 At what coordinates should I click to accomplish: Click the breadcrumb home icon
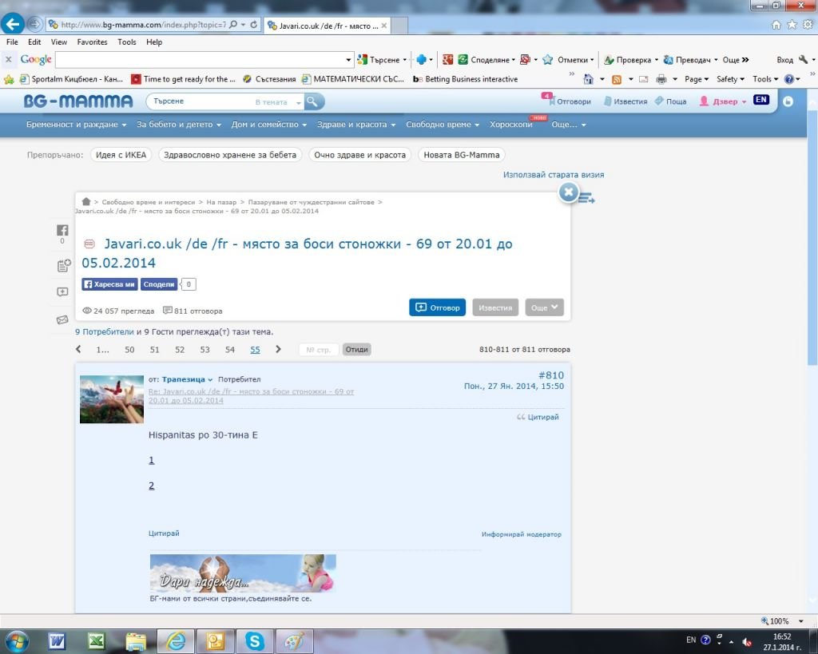pos(86,202)
